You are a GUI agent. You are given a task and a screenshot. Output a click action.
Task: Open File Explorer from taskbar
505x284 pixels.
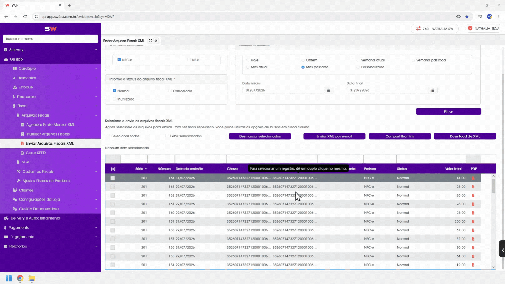32,278
